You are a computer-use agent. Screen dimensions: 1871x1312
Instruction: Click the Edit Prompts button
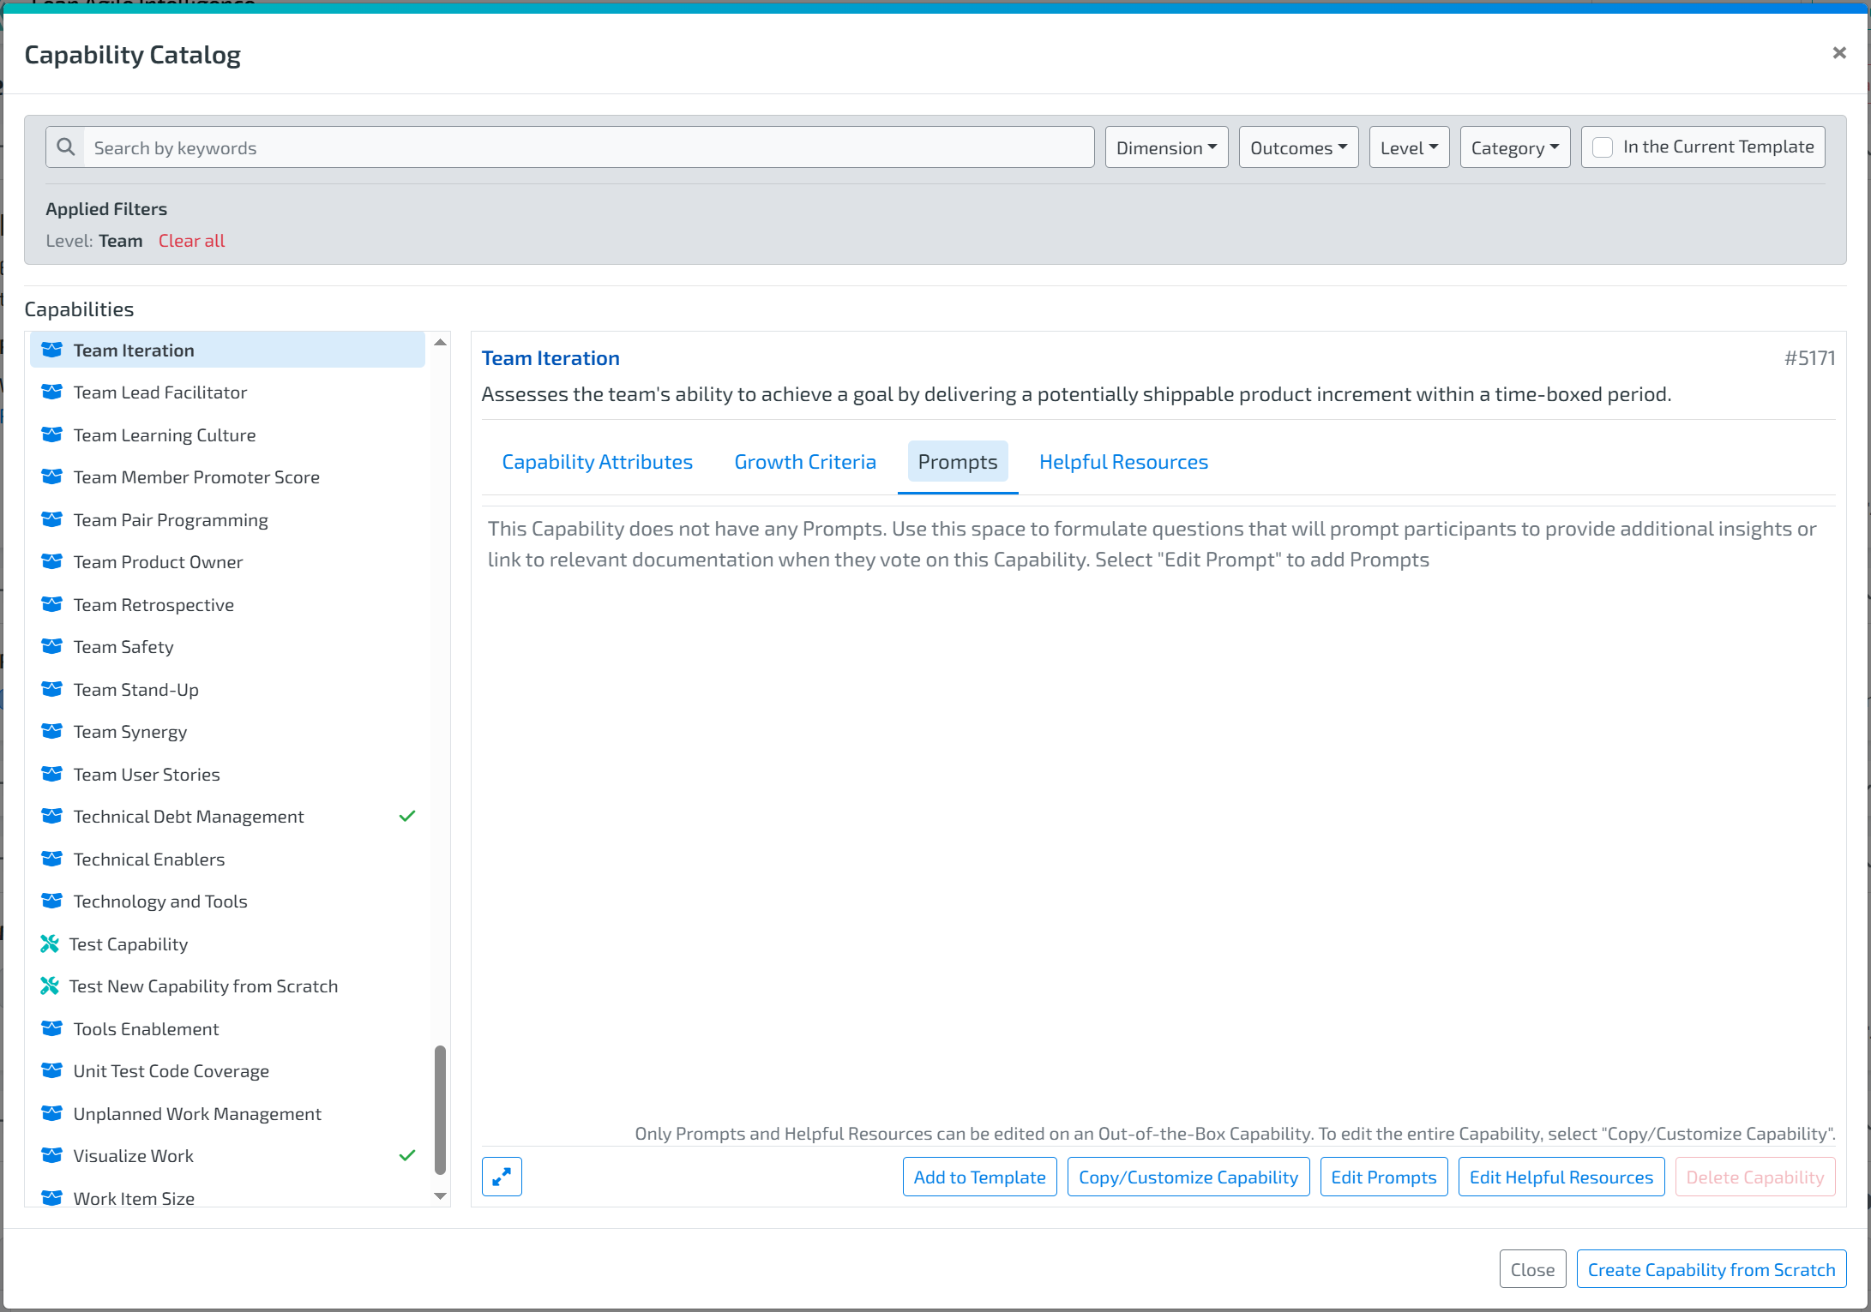coord(1383,1177)
